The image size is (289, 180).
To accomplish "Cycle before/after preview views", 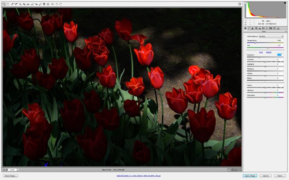I will coord(229,170).
